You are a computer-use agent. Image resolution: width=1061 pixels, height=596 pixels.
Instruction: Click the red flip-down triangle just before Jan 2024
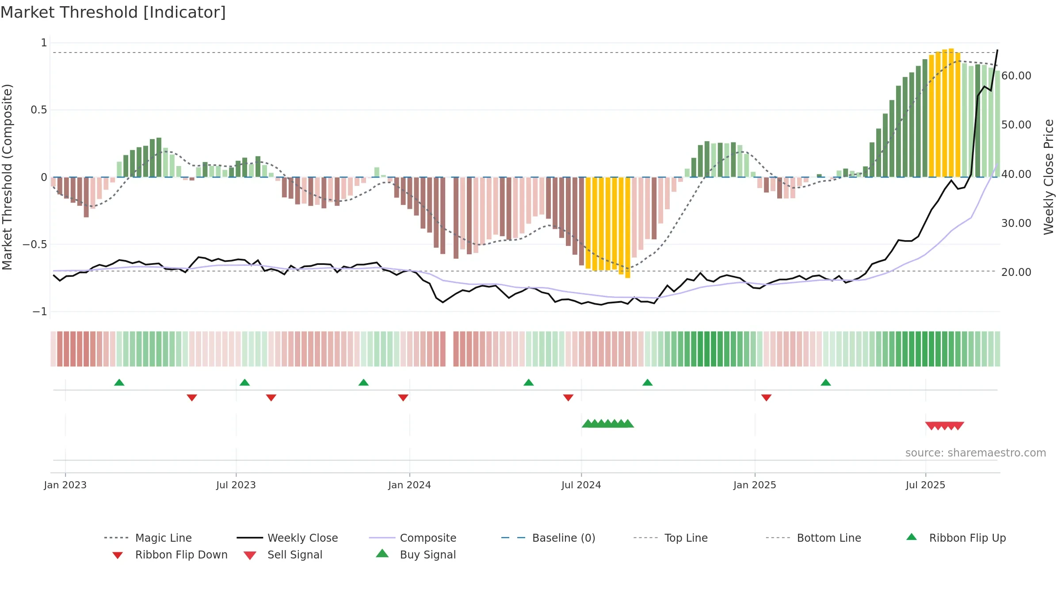(403, 398)
